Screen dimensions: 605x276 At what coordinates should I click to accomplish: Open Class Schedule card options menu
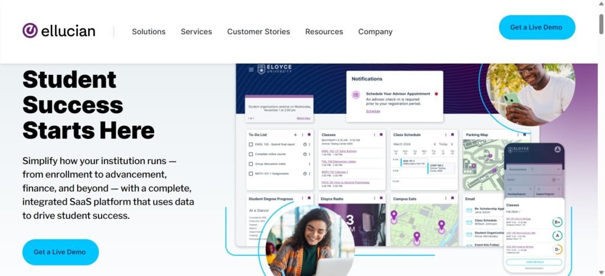[x=446, y=134]
